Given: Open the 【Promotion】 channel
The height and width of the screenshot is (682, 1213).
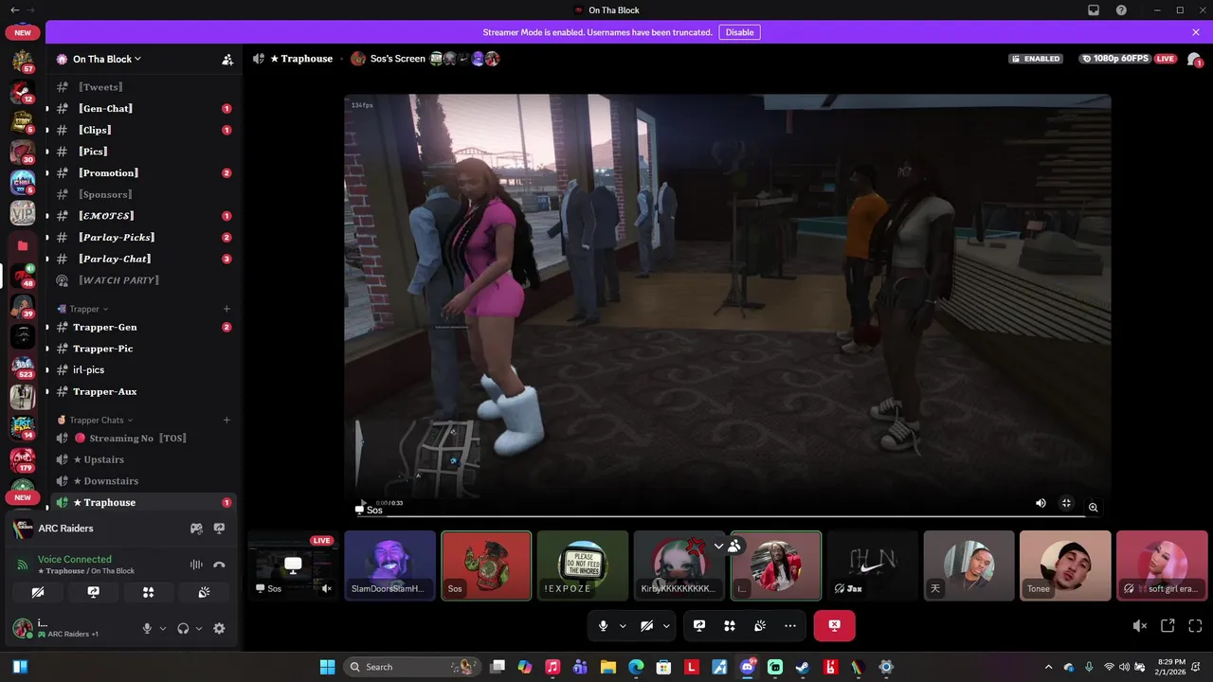Looking at the screenshot, I should click(142, 173).
